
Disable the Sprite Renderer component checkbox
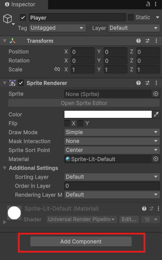21,83
